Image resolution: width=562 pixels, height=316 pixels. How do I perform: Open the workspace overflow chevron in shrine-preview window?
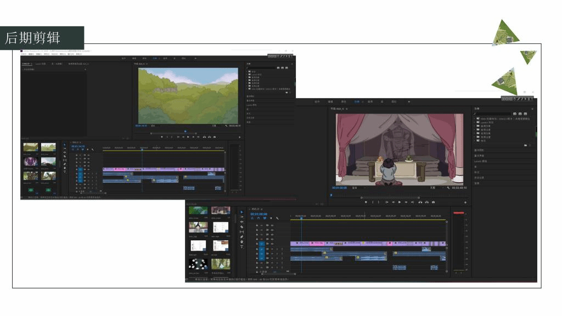point(409,101)
